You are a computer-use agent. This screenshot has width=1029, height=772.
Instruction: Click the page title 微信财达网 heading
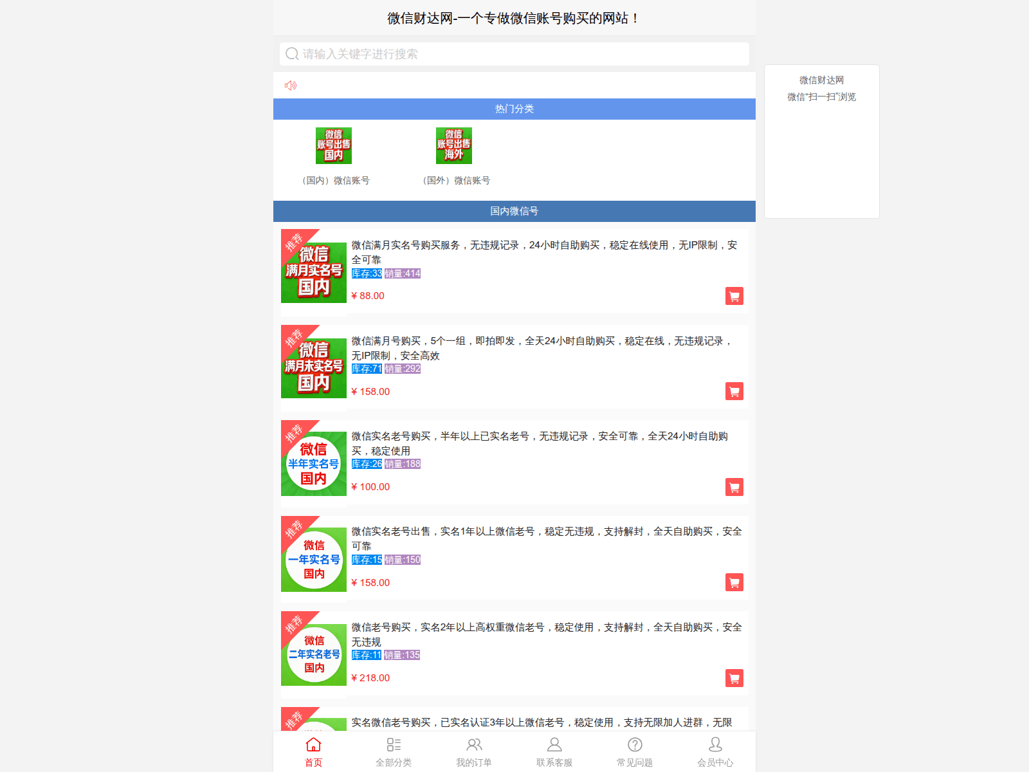click(514, 18)
